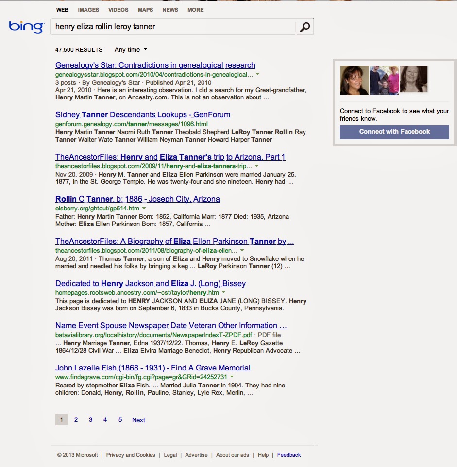
Task: Go to results page 5
Action: click(120, 419)
